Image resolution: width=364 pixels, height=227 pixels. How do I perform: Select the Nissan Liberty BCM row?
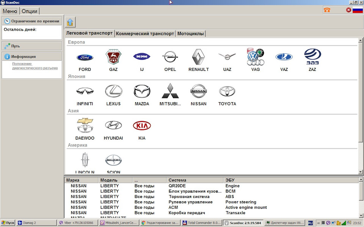pos(212,191)
